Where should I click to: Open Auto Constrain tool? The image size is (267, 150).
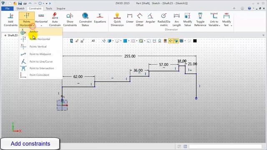coord(55,20)
